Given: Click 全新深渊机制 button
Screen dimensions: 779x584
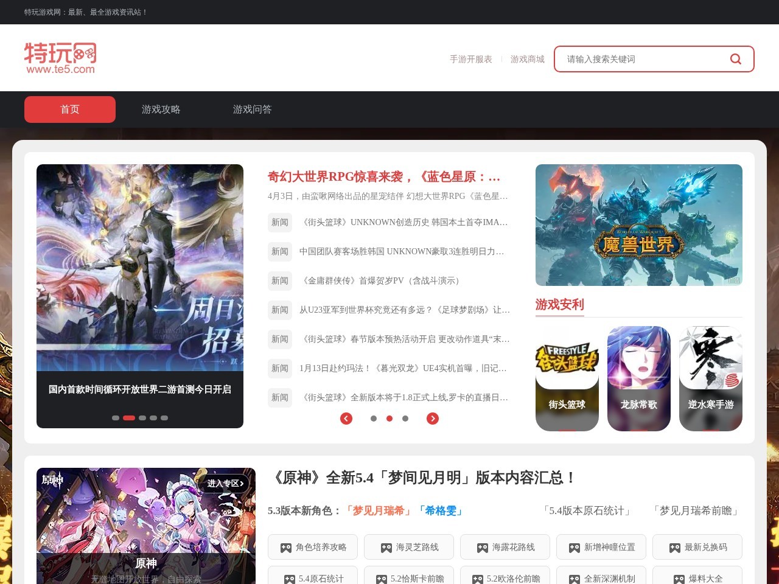Looking at the screenshot, I should point(601,575).
